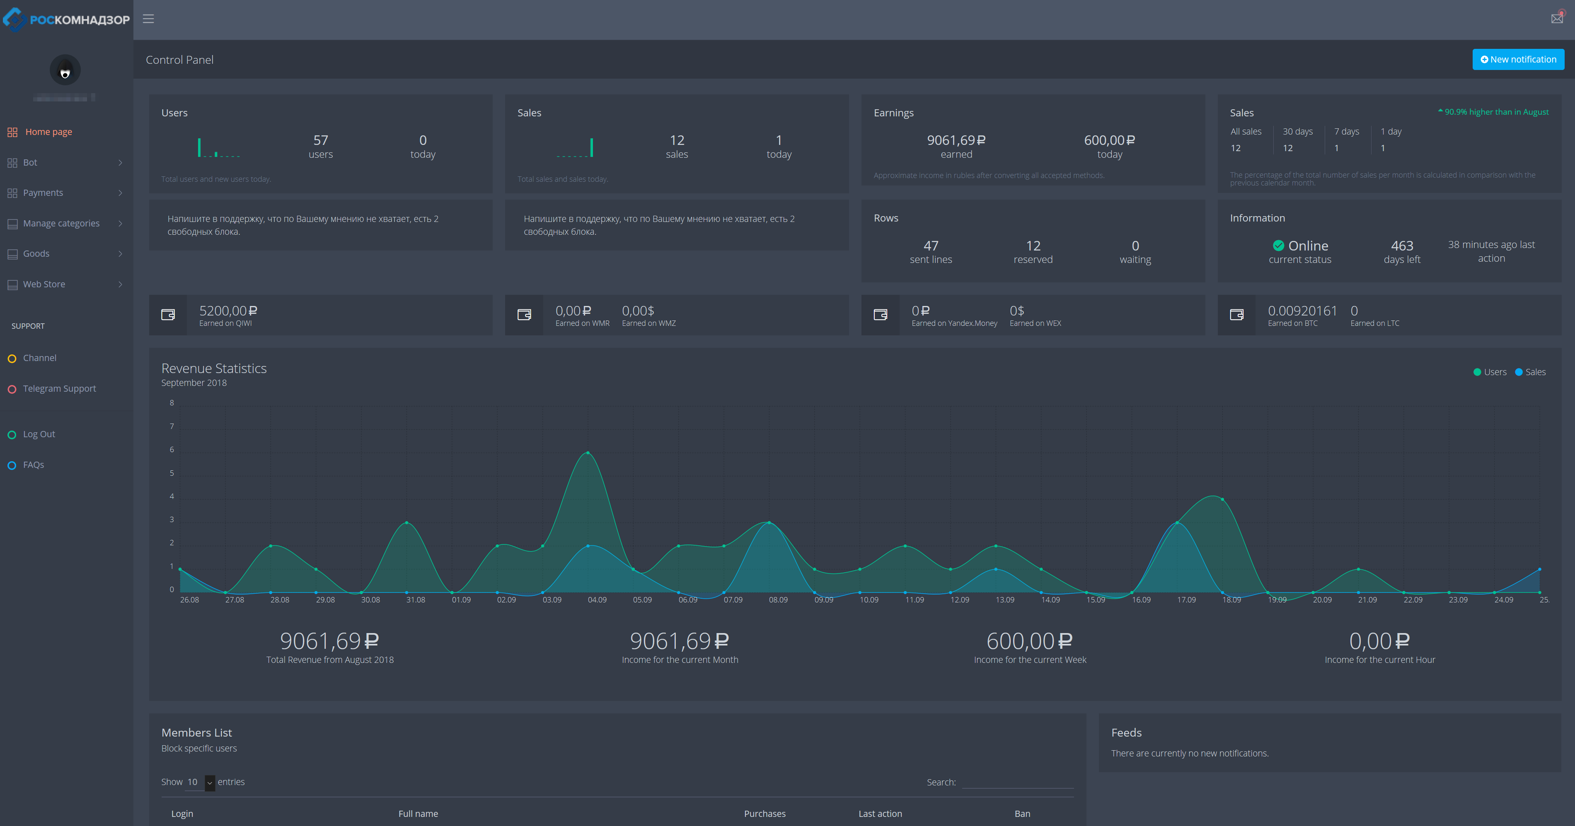The width and height of the screenshot is (1575, 826).
Task: Toggle the Users legend series
Action: coord(1490,372)
